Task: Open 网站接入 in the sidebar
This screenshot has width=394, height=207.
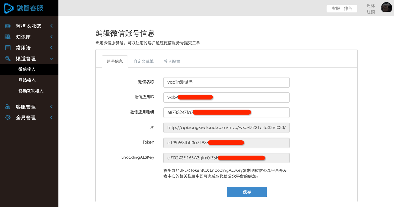Action: (27, 80)
